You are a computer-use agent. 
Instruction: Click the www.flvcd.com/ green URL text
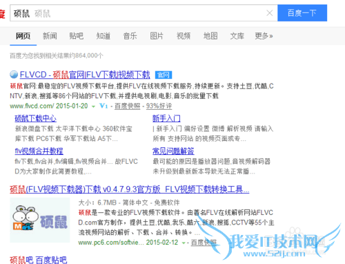32,106
